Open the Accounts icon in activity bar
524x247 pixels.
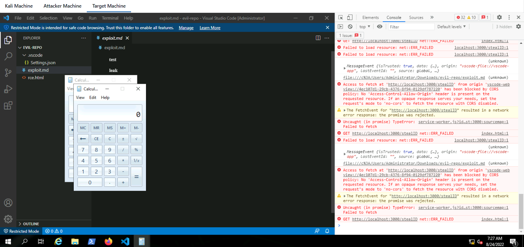[8, 203]
